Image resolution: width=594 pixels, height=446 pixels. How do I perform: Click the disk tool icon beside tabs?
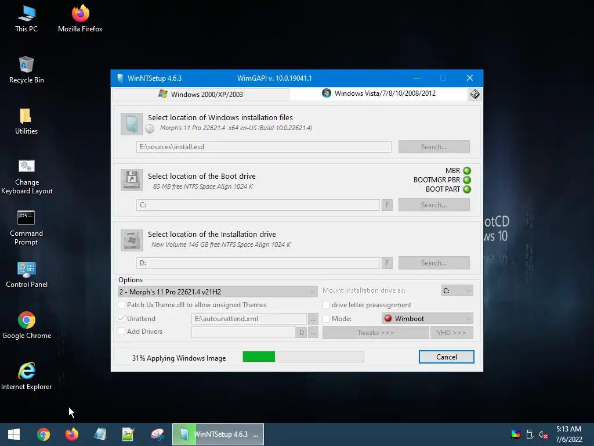(475, 94)
